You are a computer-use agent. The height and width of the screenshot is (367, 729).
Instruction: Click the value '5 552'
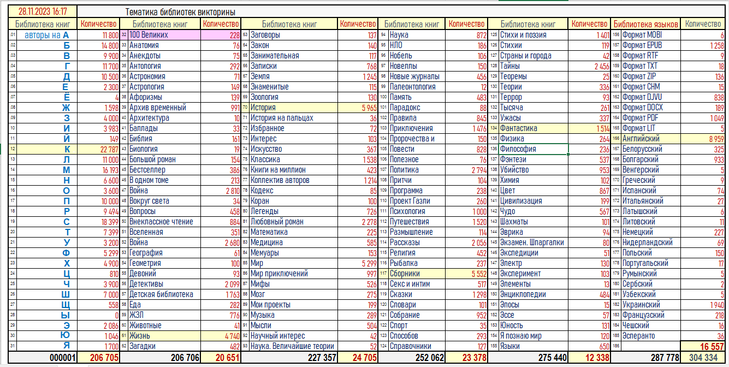point(466,274)
